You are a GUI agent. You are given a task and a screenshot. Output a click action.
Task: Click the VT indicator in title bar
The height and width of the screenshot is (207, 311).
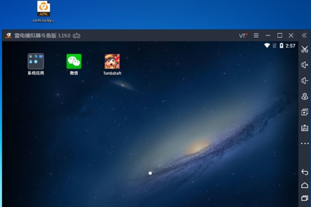click(243, 36)
